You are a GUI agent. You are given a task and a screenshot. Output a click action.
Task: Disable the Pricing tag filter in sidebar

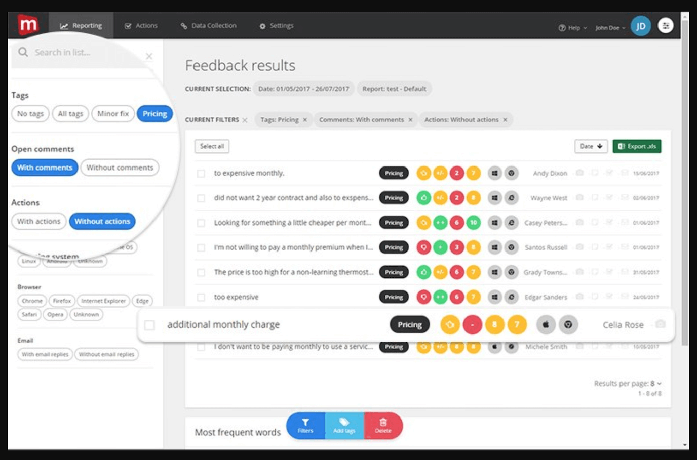point(155,114)
